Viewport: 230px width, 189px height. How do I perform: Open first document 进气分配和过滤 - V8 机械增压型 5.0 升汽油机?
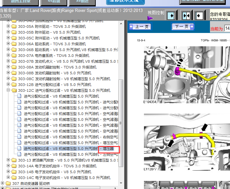click(x=61, y=96)
